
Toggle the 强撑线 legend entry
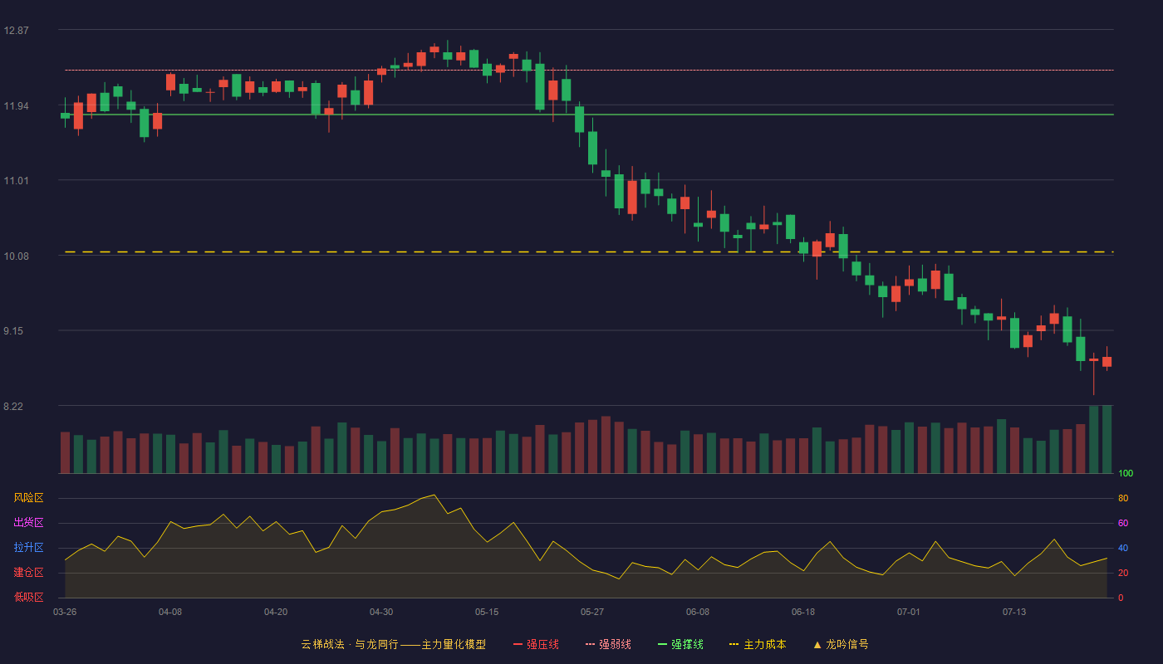[680, 644]
